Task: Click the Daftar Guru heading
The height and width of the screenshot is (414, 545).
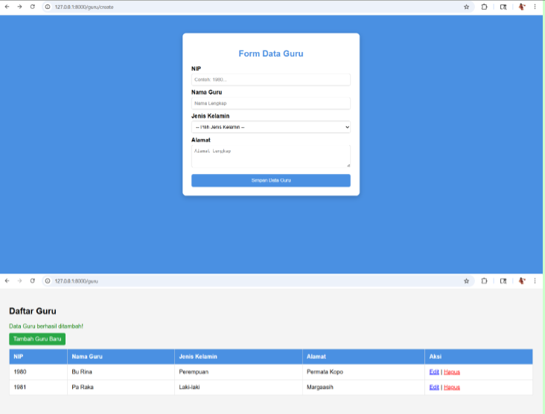Action: [33, 311]
